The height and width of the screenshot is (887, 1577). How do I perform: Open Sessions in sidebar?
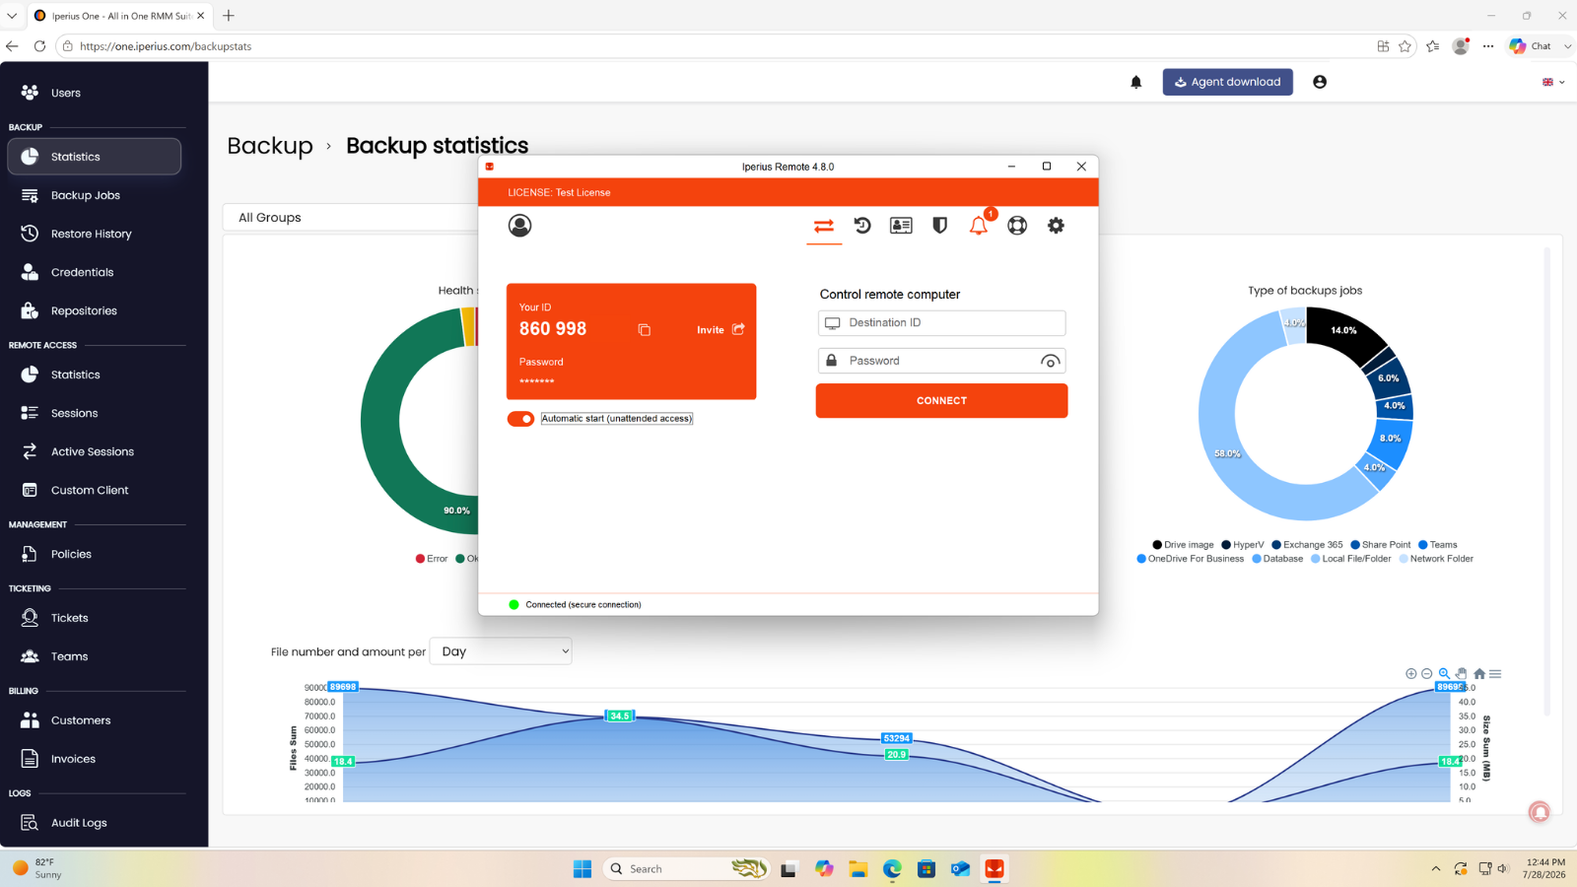95,413
